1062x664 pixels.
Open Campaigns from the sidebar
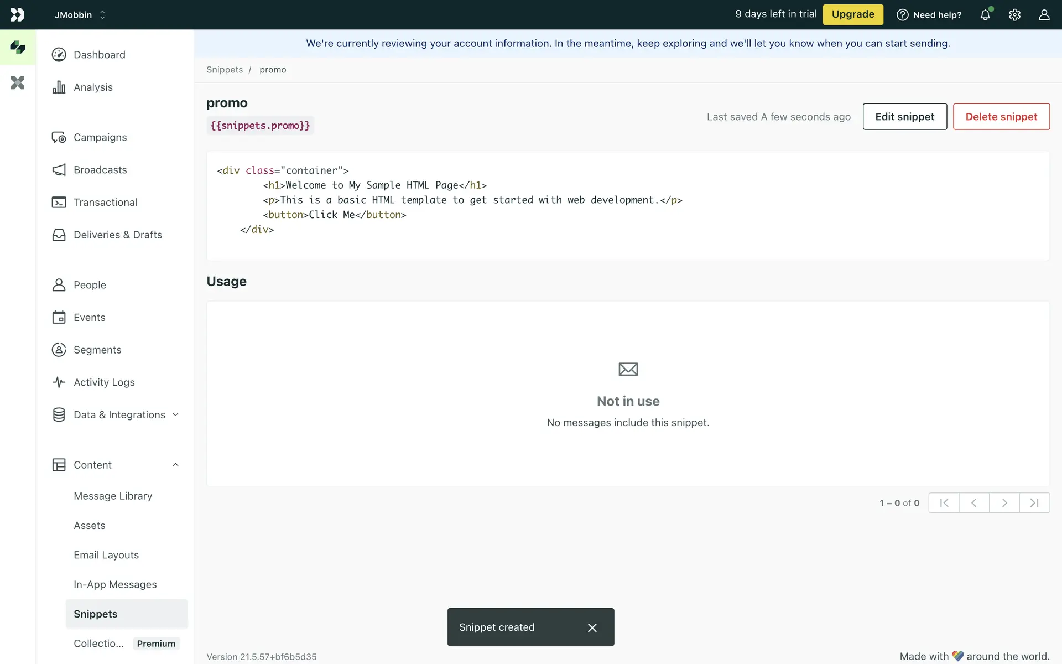(x=100, y=137)
